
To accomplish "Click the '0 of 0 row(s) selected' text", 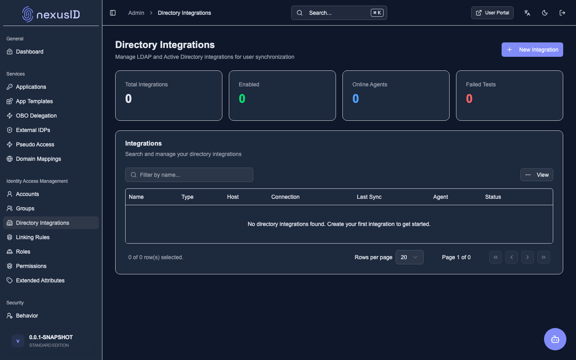I will [x=156, y=257].
